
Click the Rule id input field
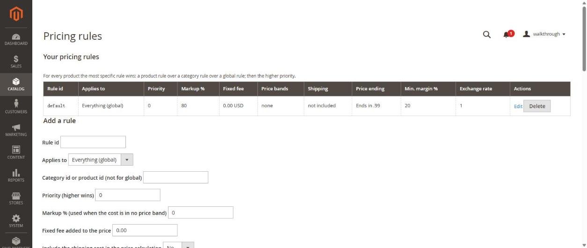[x=93, y=142]
